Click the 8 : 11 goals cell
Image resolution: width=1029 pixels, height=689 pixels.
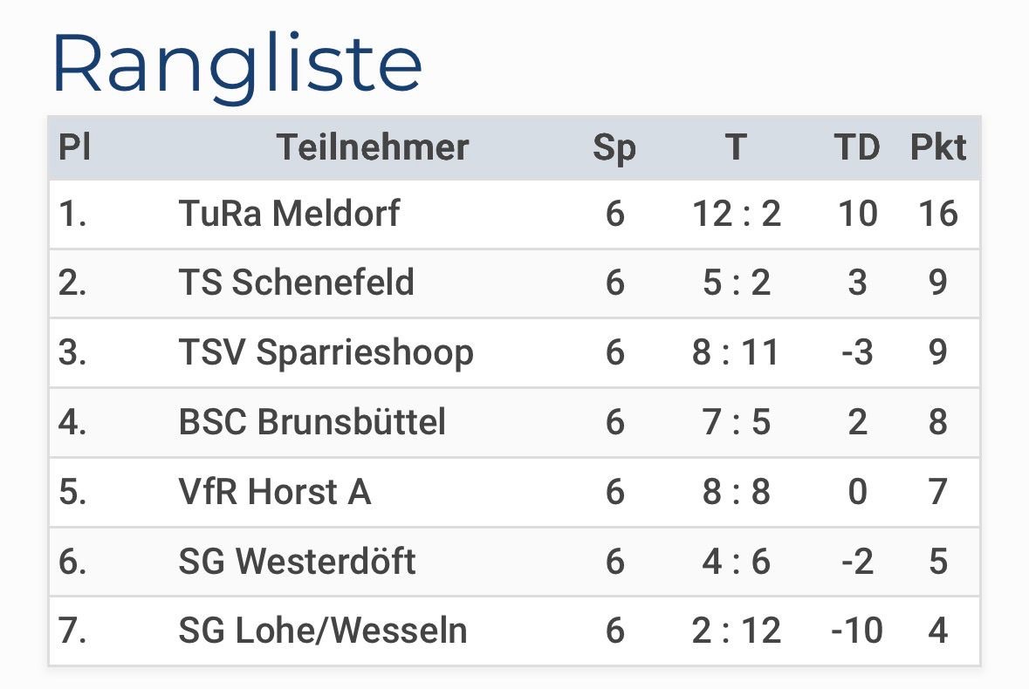pyautogui.click(x=737, y=353)
